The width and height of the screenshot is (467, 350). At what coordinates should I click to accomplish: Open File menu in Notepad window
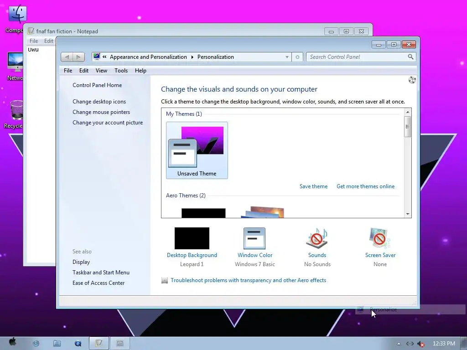34,41
